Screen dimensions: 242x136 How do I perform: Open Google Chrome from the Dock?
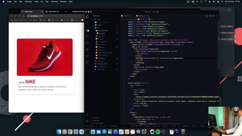pyautogui.click(x=70, y=132)
